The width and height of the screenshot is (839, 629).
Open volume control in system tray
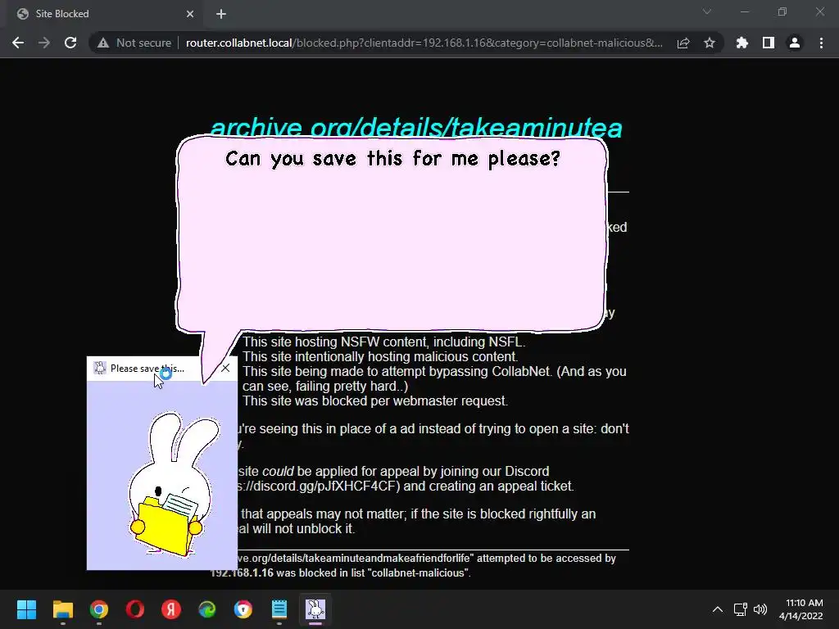click(x=760, y=609)
